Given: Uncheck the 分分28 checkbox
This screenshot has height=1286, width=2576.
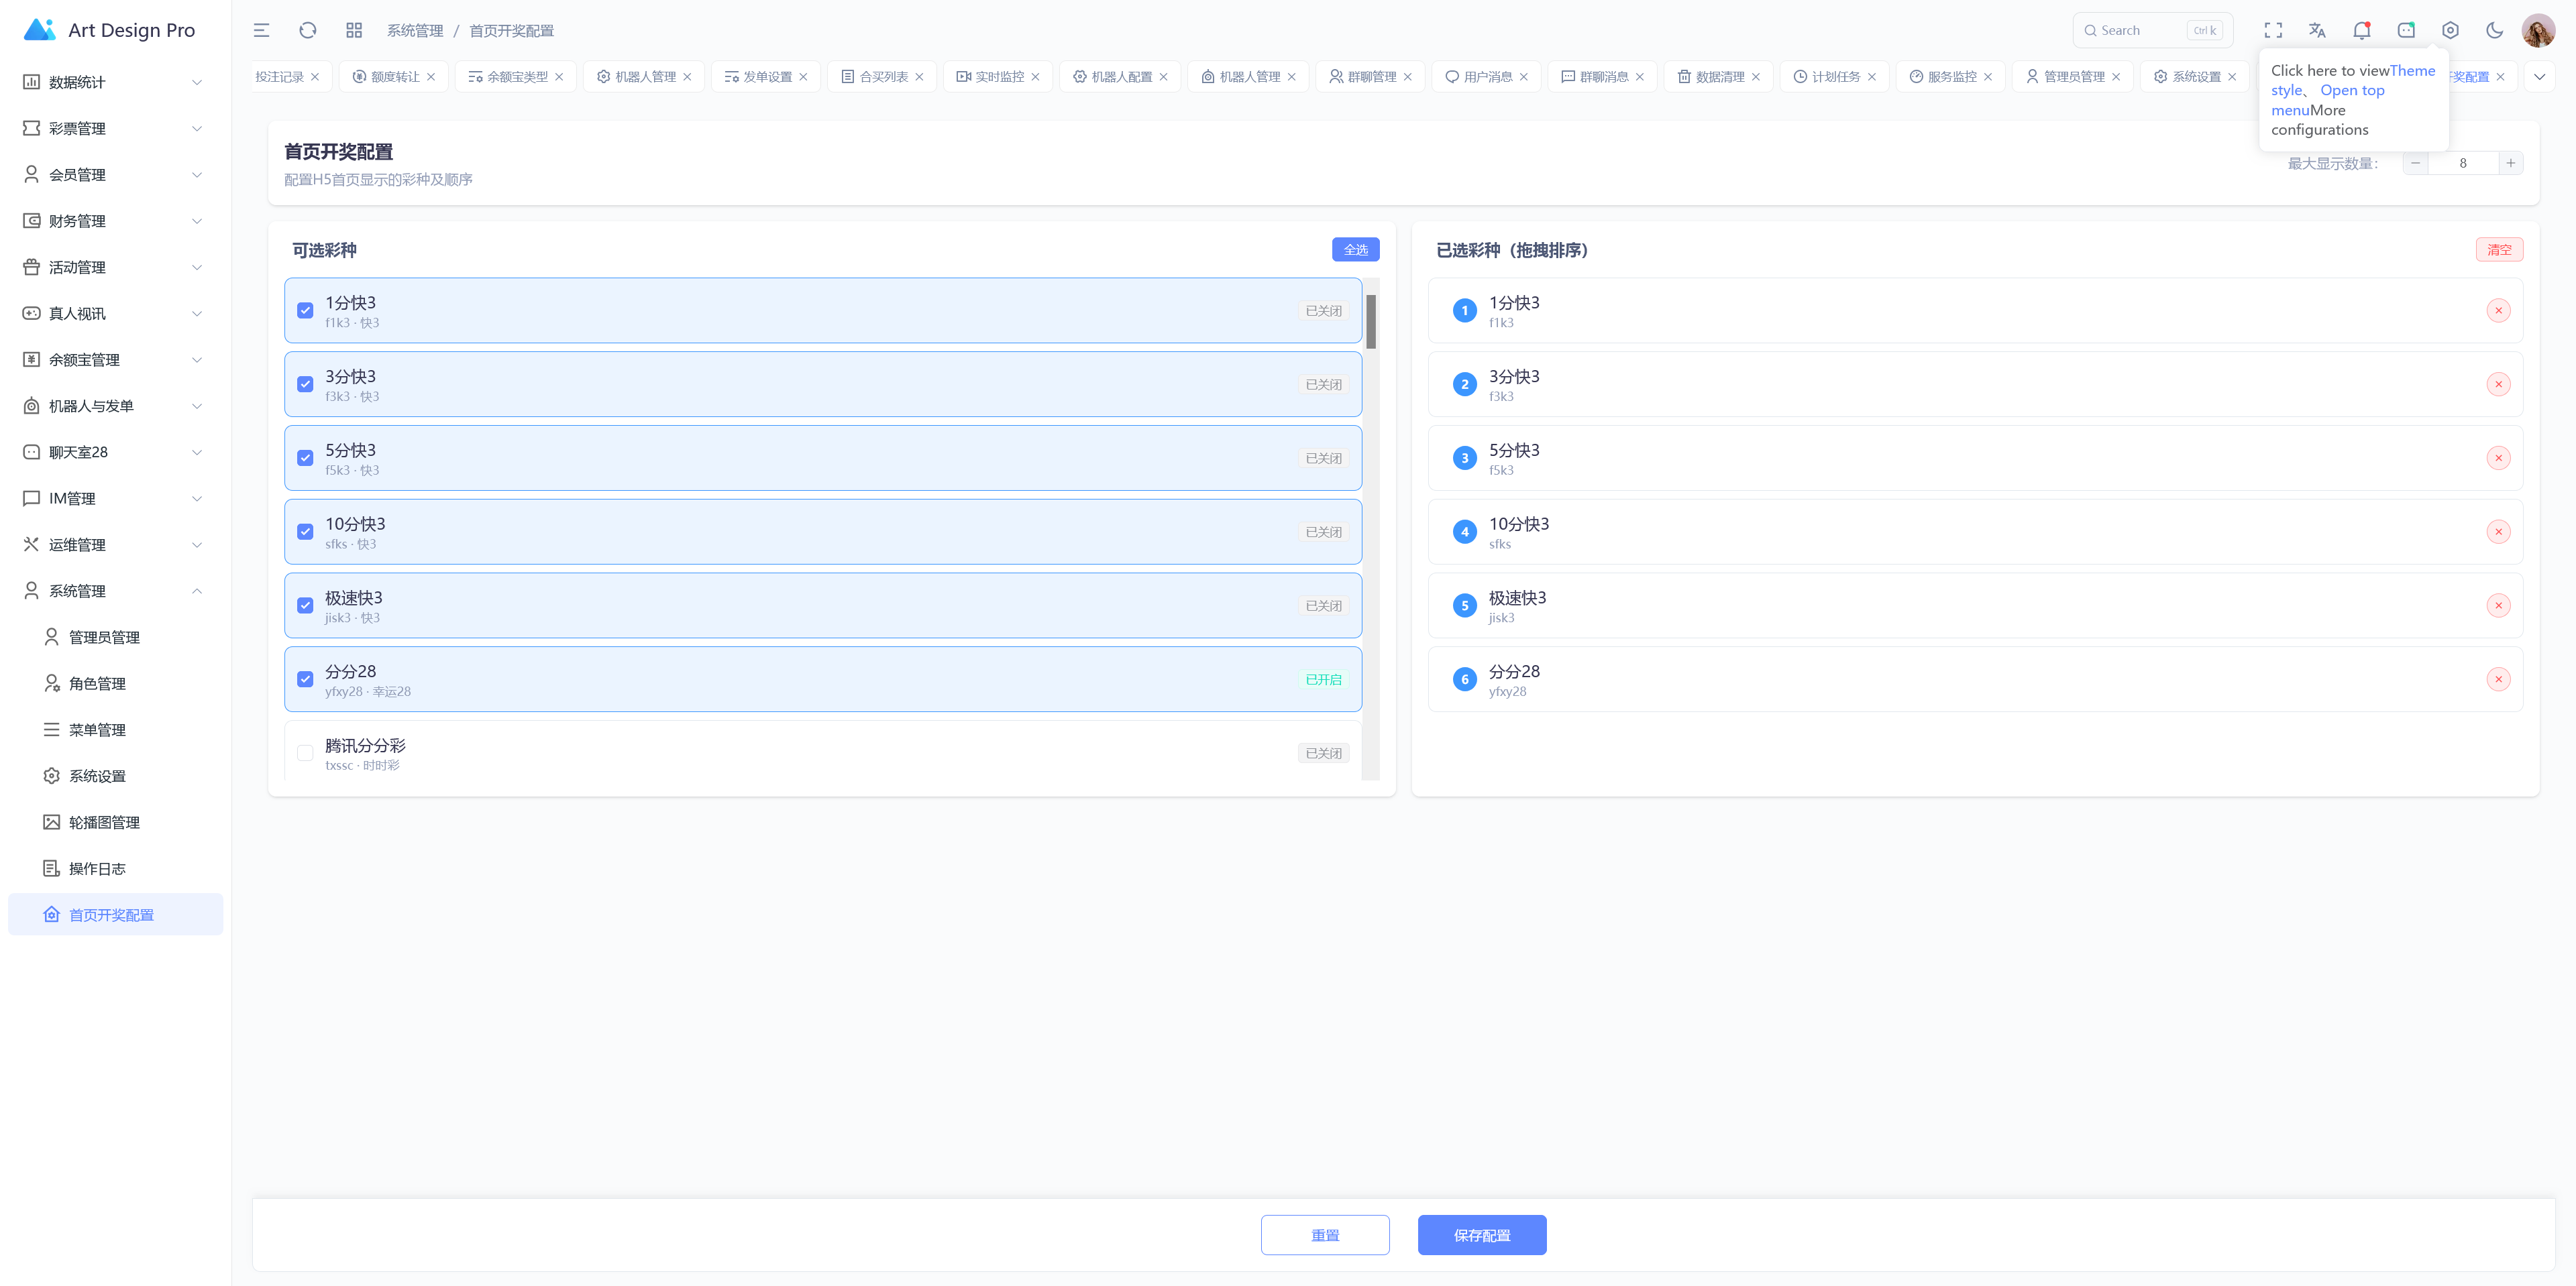Looking at the screenshot, I should [x=305, y=679].
